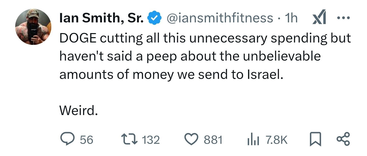Click the 56 replies count
The image size is (367, 156).
86,140
